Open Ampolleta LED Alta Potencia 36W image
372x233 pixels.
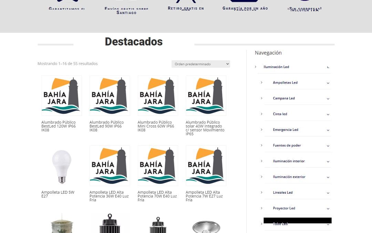click(110, 166)
